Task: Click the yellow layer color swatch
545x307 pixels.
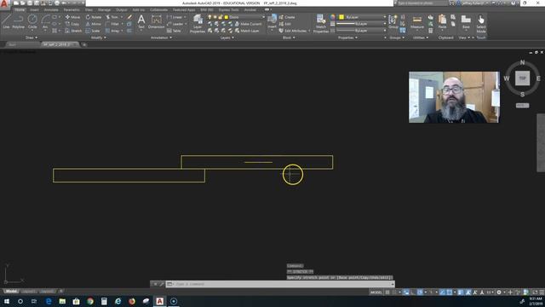Action: coord(227,17)
